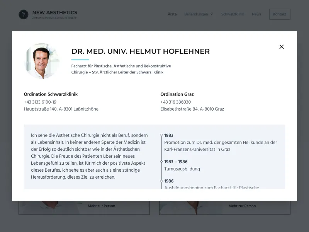The image size is (309, 232).
Task: Click the Dr. Helmut Hoflehner name heading
Action: click(141, 51)
